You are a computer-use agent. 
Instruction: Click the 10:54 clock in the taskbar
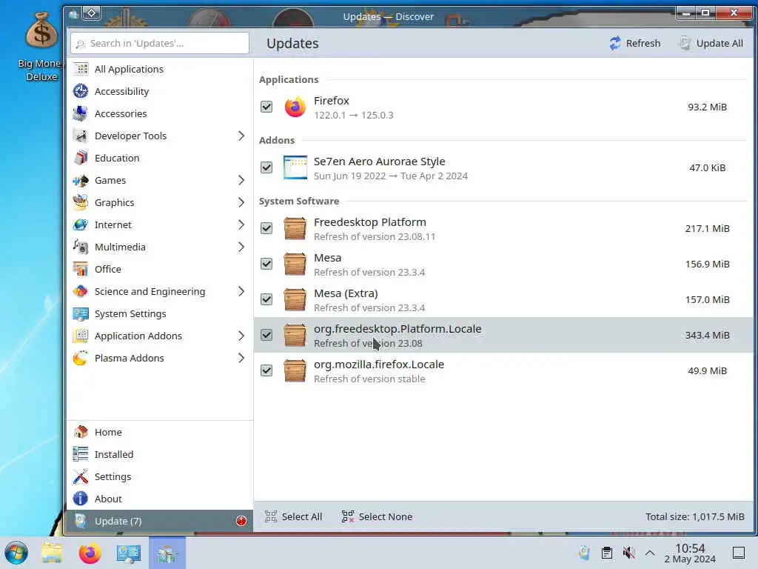tap(690, 548)
